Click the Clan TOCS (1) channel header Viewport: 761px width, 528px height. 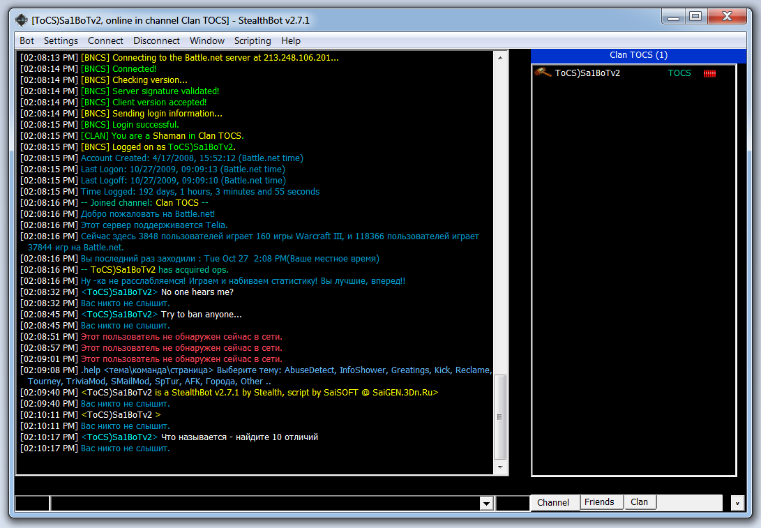coord(638,55)
